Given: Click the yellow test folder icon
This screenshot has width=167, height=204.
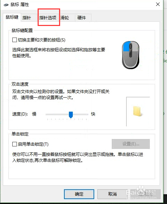Looking at the screenshot, I should click(137, 111).
